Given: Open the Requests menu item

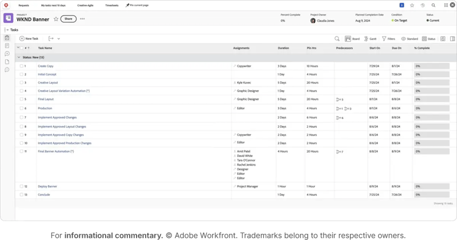Looking at the screenshot, I should click(x=23, y=5).
